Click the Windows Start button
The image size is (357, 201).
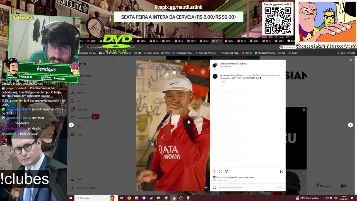tap(71, 198)
